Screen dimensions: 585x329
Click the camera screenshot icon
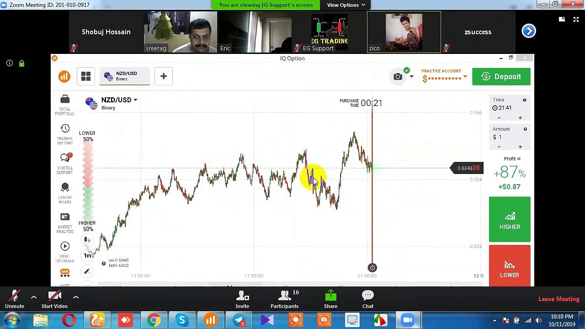click(x=398, y=77)
